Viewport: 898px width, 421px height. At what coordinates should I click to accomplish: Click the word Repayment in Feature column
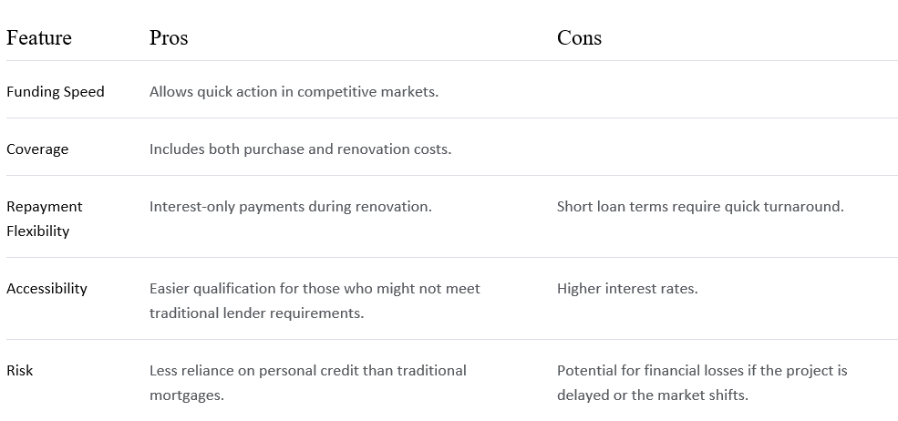[45, 206]
